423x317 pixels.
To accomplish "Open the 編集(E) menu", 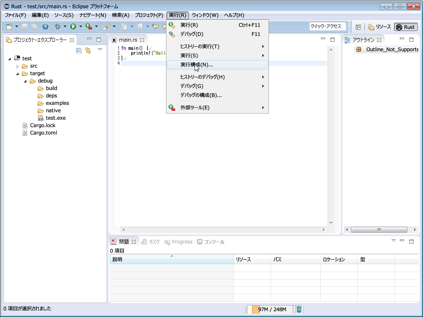I will [x=40, y=15].
